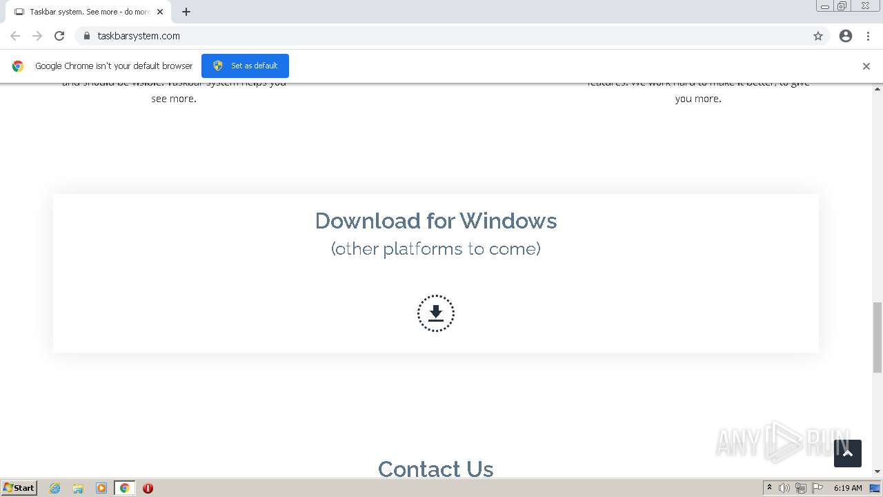
Task: Go forward using the browser forward arrow
Action: pos(37,36)
